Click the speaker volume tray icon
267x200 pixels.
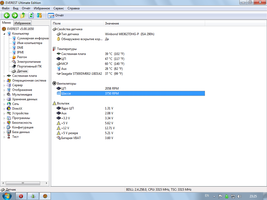[239, 196]
